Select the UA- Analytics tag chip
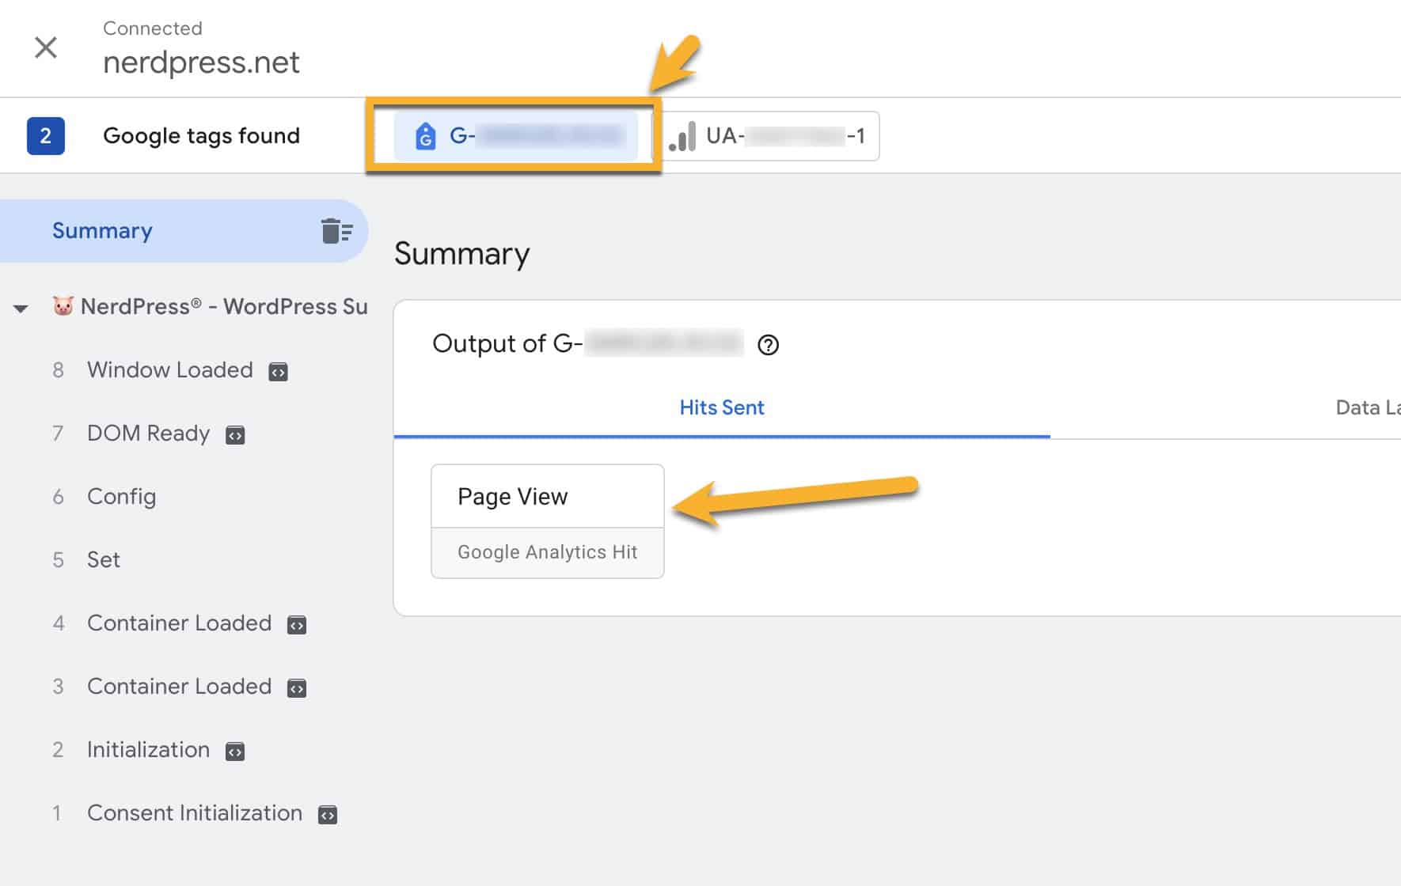 (x=769, y=135)
